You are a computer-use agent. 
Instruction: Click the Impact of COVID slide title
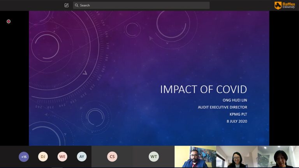coord(203,89)
